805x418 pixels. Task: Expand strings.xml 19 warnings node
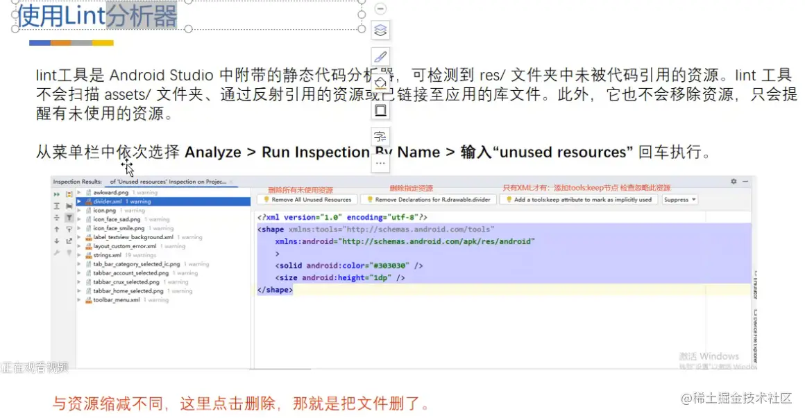pyautogui.click(x=79, y=255)
